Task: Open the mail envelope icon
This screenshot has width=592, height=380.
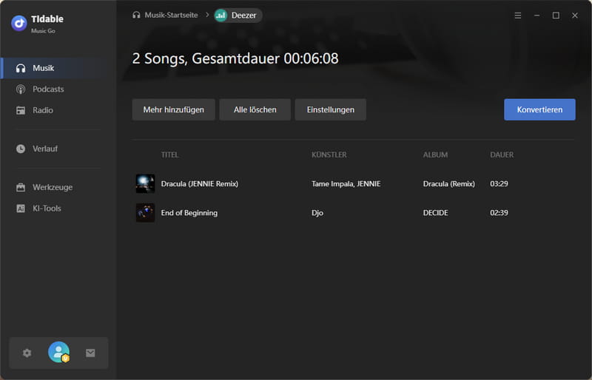Action: point(90,353)
